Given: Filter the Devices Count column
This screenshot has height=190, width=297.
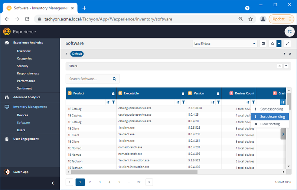Looking at the screenshot, I should pos(254,102).
